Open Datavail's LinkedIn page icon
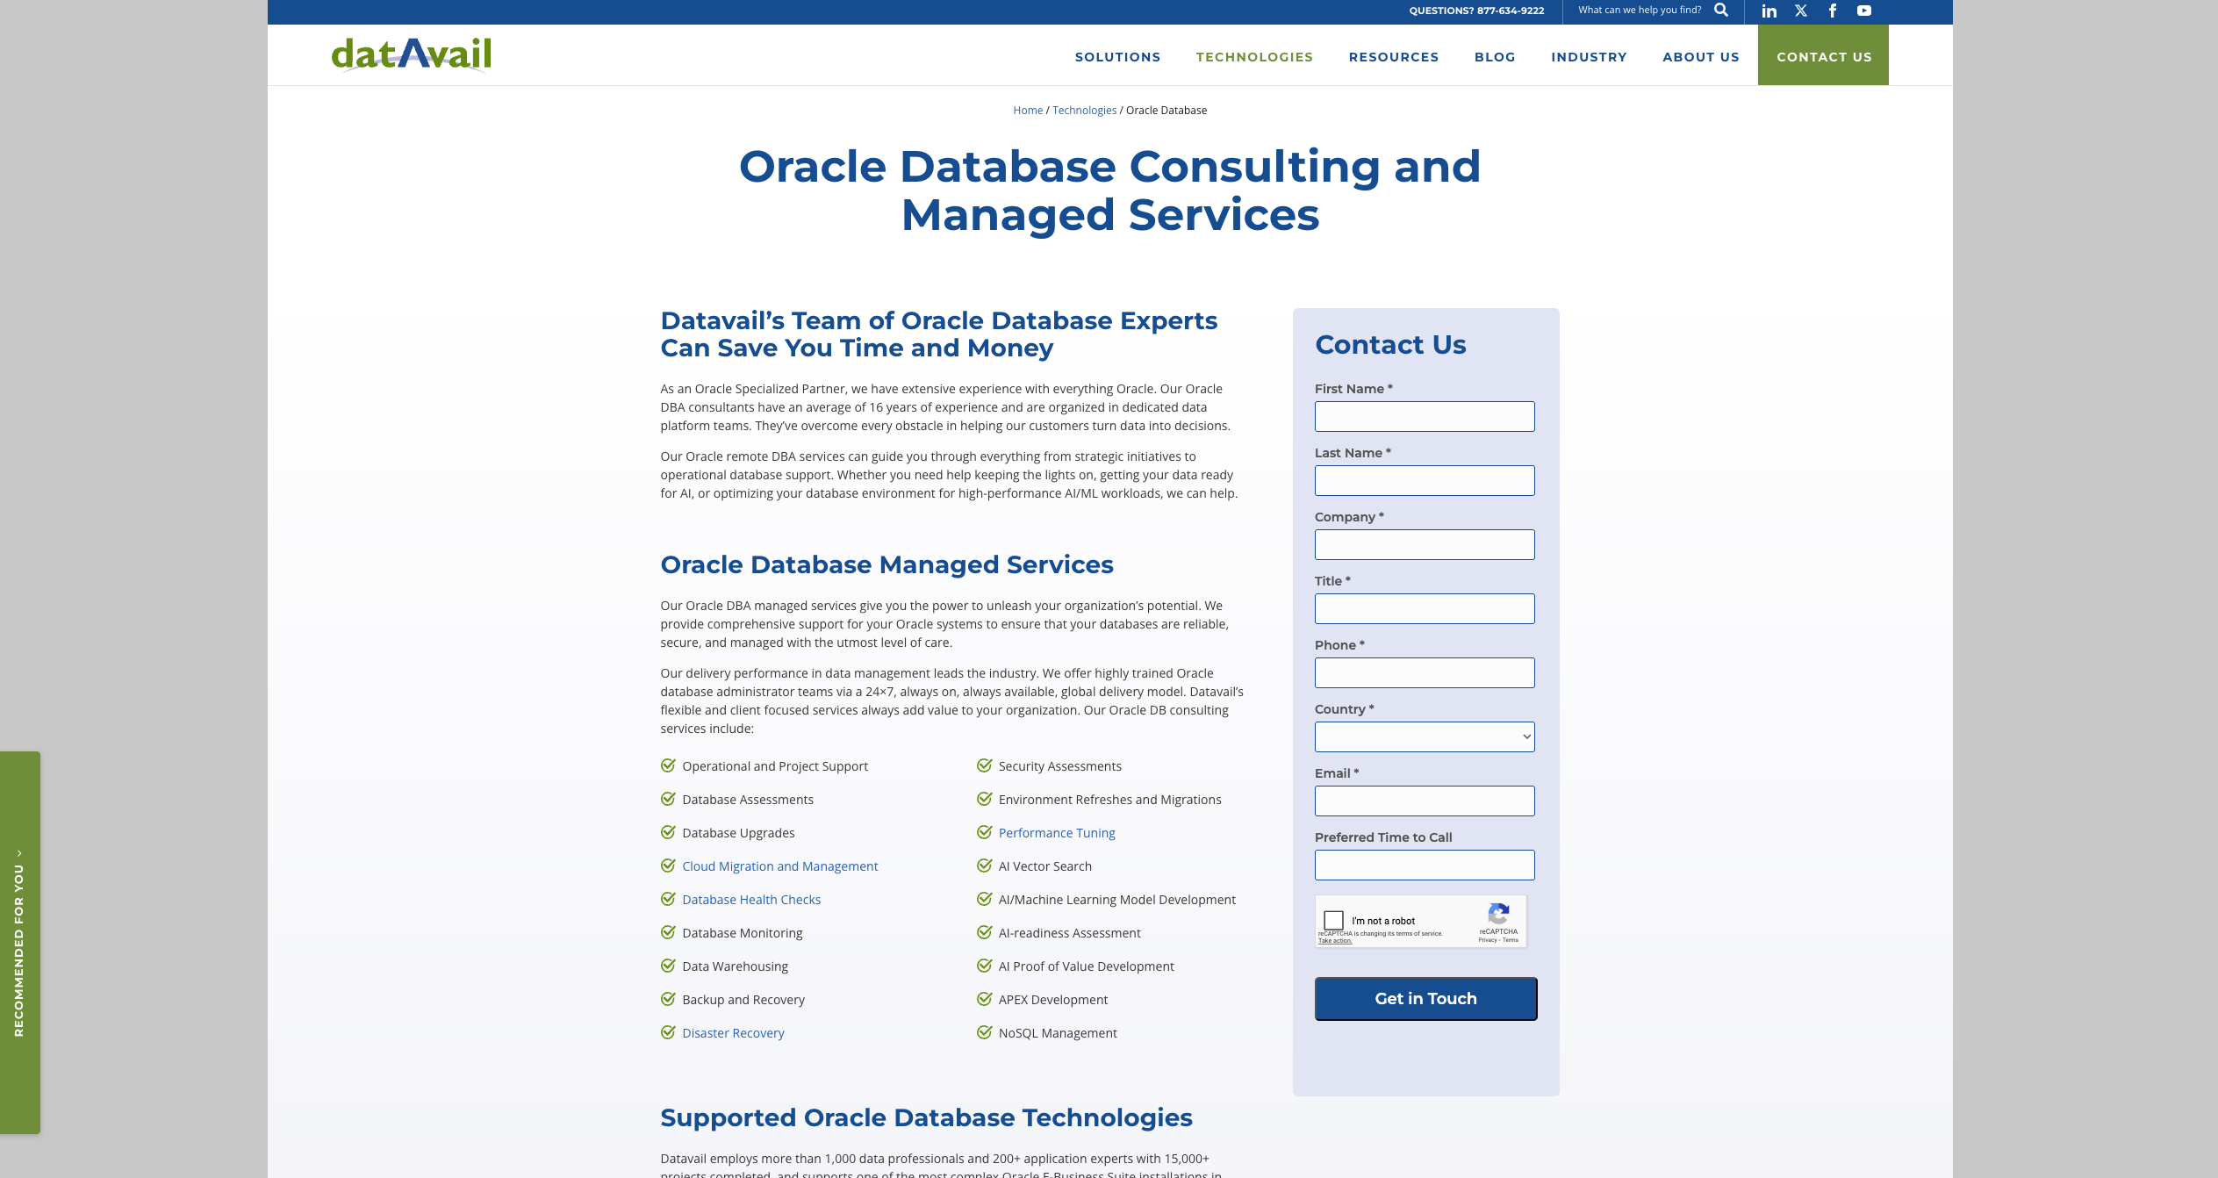This screenshot has height=1178, width=2218. (1769, 11)
